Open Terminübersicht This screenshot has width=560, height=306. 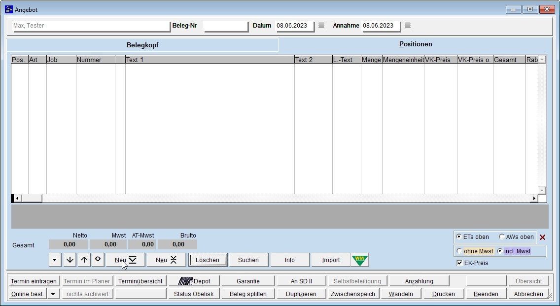[140, 281]
